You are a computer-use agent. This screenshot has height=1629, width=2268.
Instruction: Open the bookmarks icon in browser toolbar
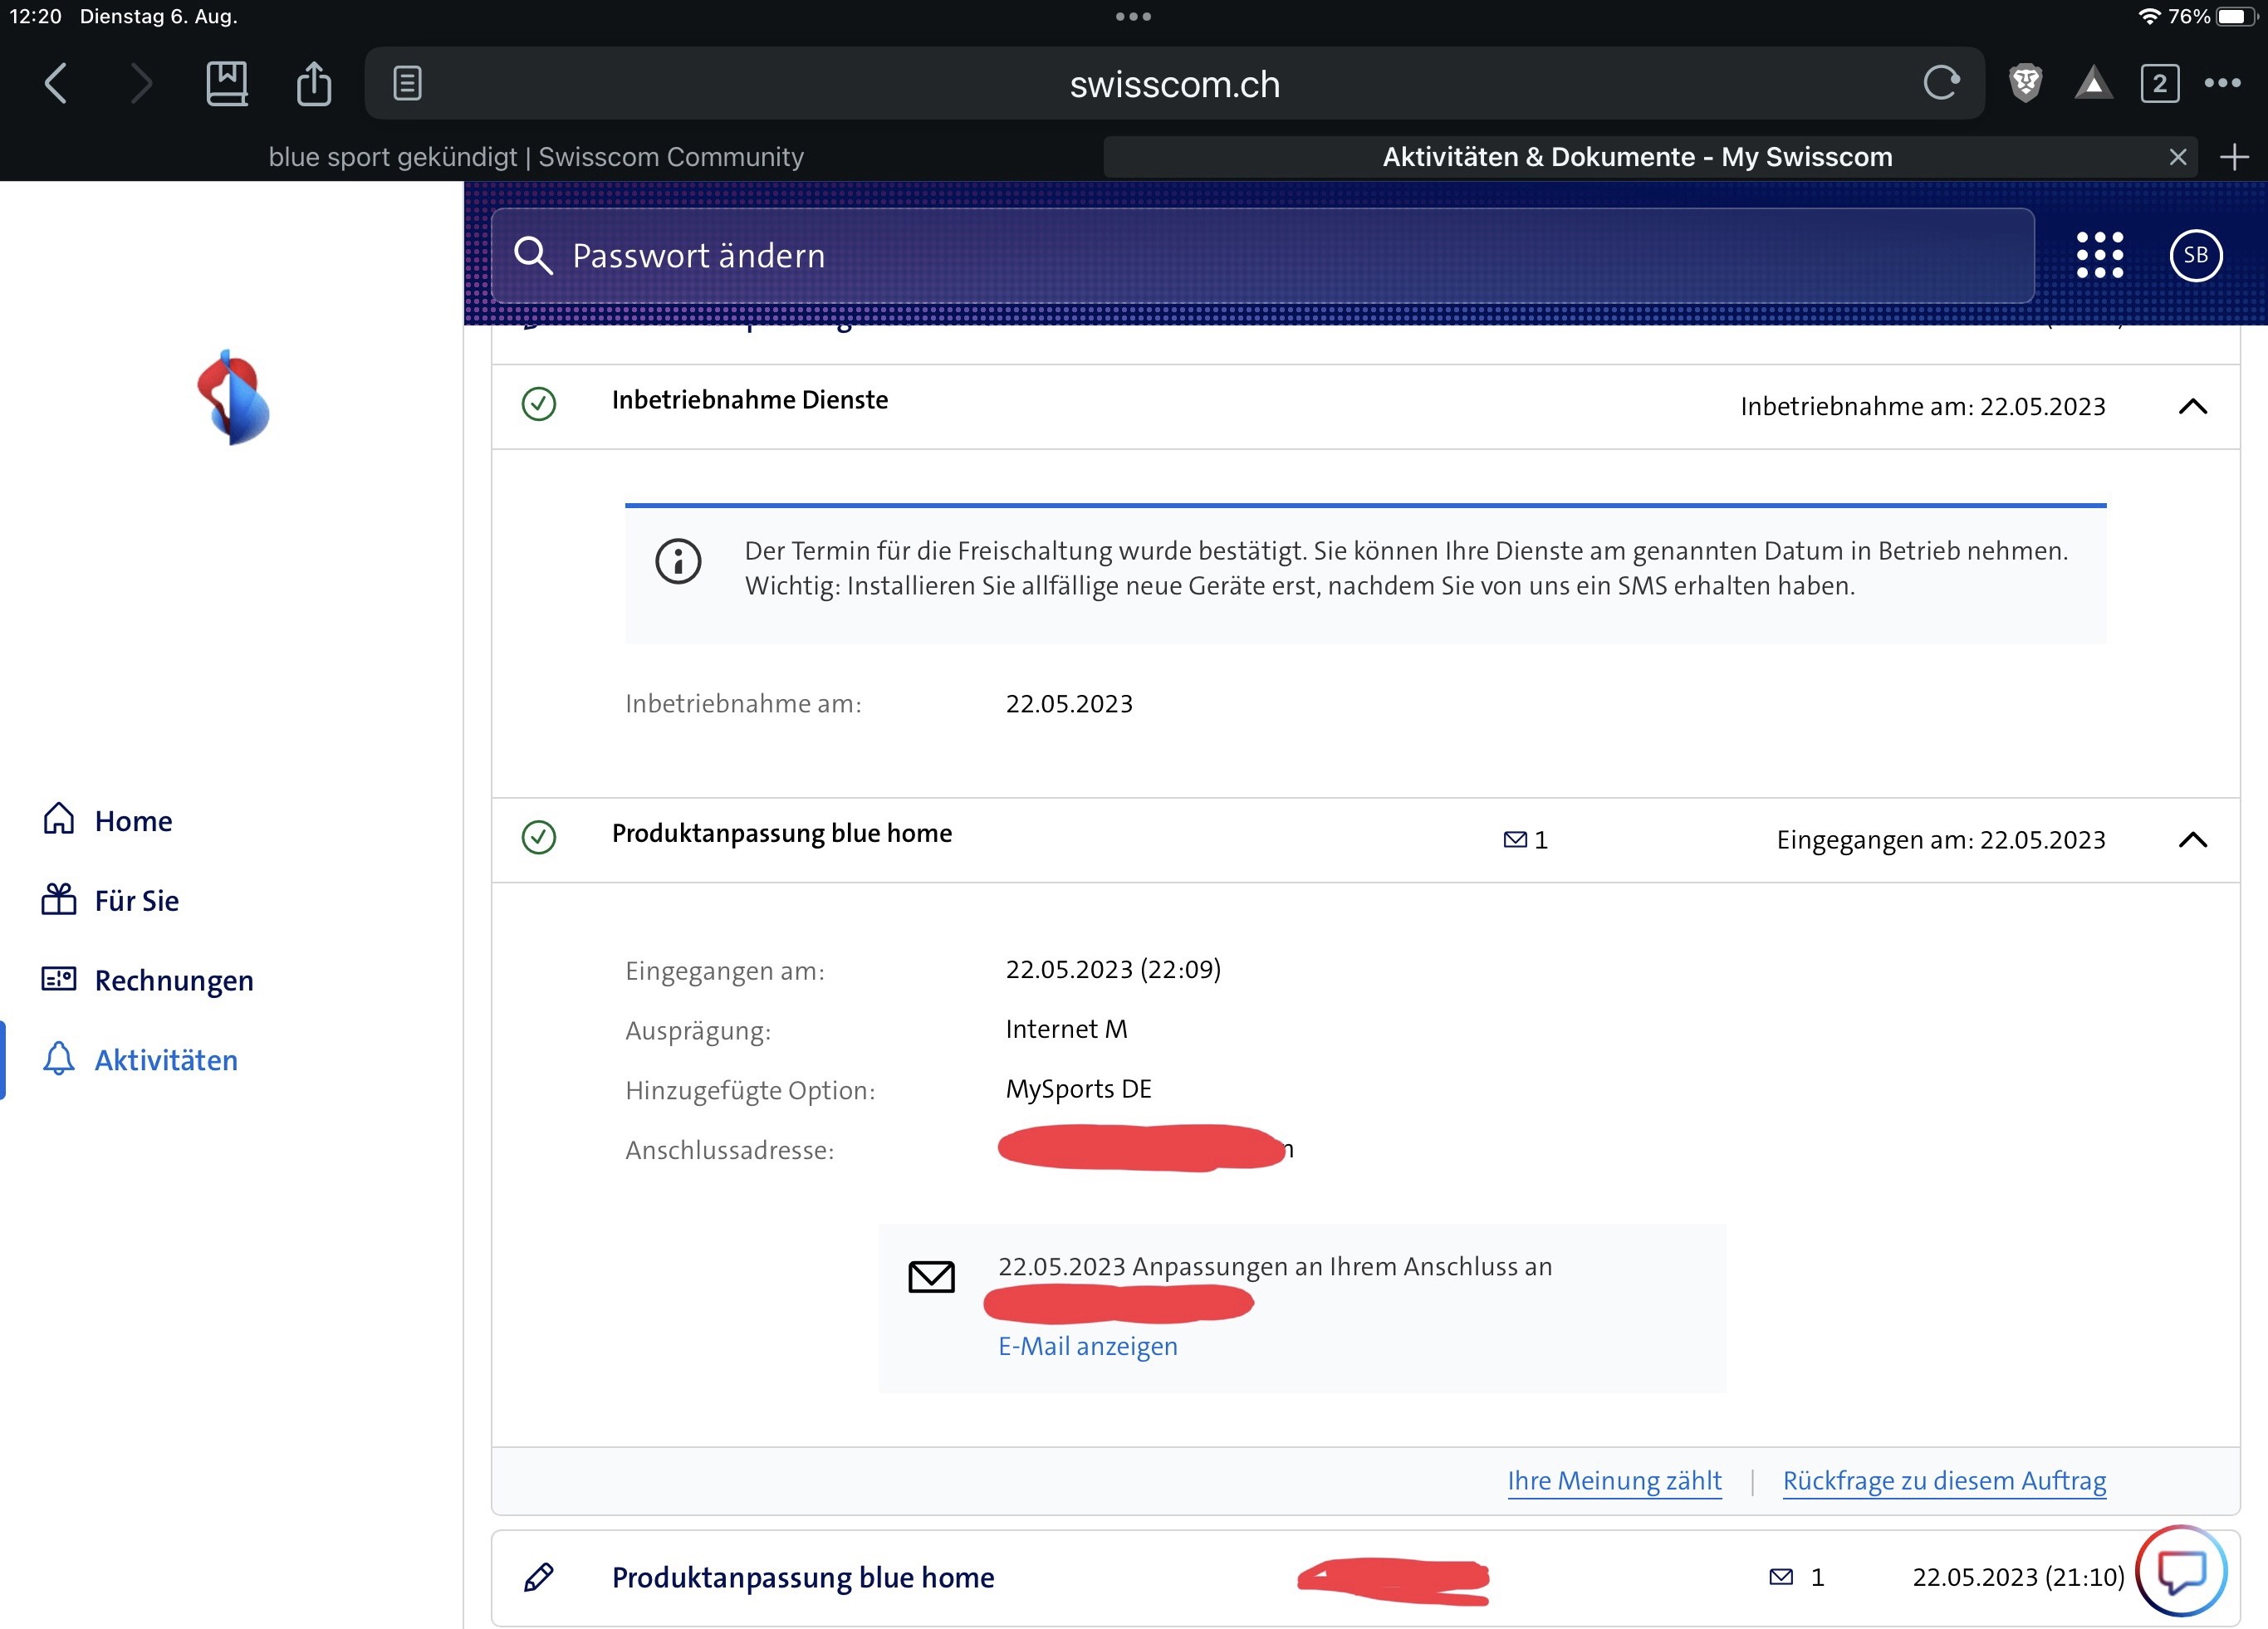(227, 83)
